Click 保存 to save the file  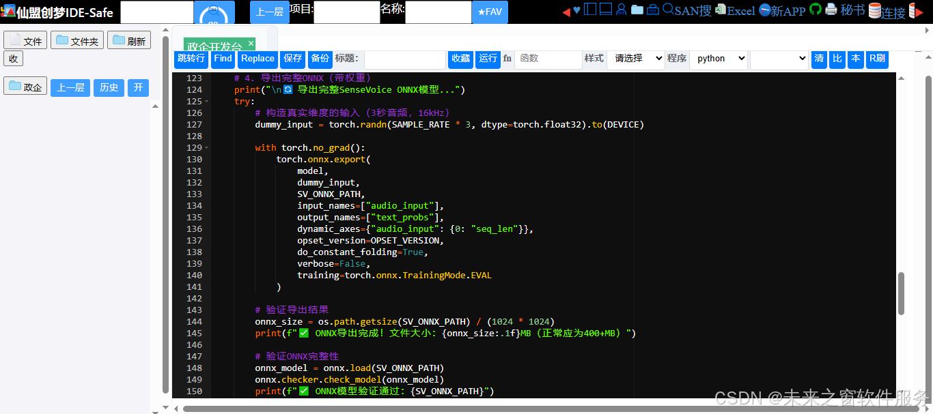pos(293,59)
